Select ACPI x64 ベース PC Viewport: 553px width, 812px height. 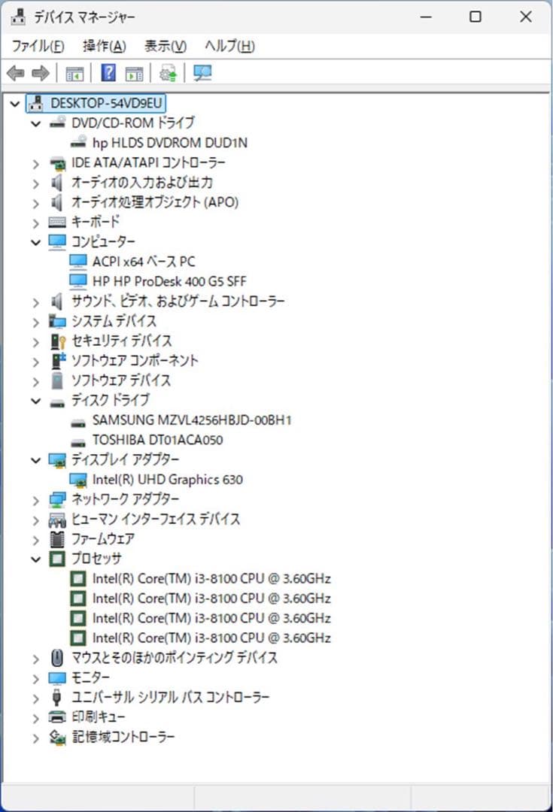(144, 262)
